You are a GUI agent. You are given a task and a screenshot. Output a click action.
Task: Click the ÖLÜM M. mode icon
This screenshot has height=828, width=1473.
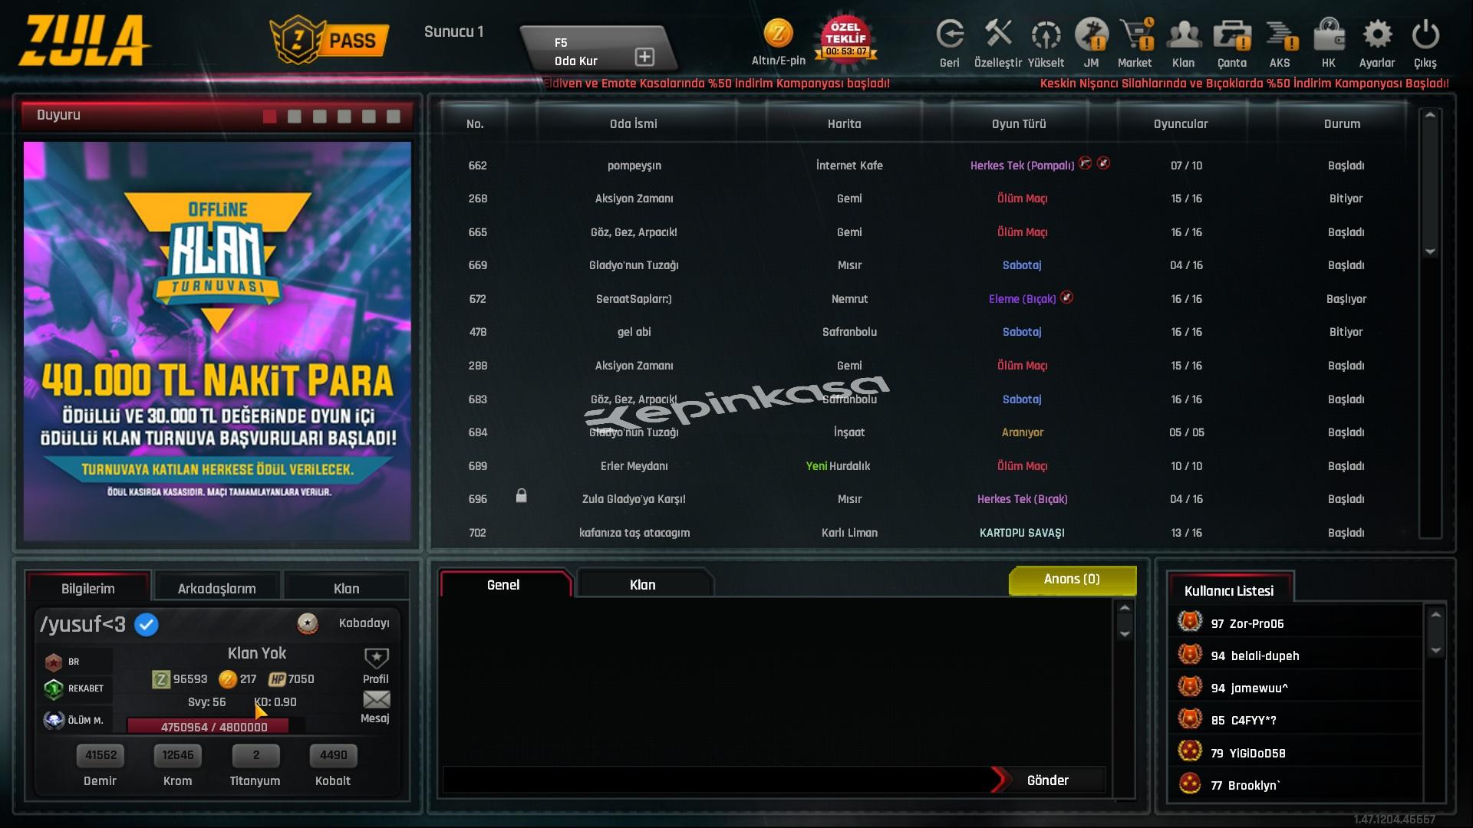[54, 720]
